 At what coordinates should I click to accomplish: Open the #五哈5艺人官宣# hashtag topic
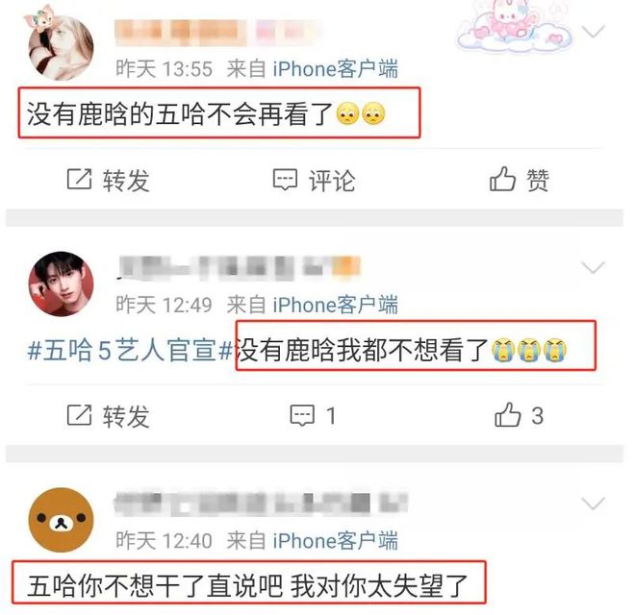[131, 350]
